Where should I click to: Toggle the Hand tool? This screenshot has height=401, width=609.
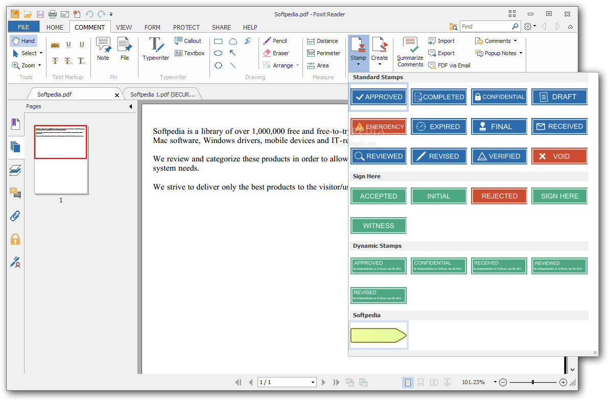click(x=24, y=41)
